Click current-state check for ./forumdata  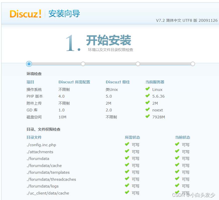(x=177, y=158)
